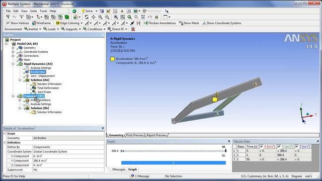Click the Print icon in view toolbar
This screenshot has width=322, height=181.
pos(156,17)
